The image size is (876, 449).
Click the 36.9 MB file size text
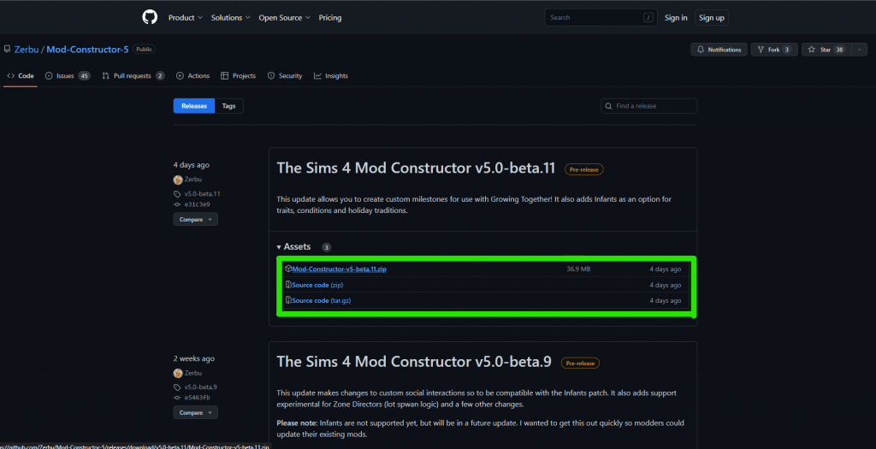pyautogui.click(x=578, y=269)
